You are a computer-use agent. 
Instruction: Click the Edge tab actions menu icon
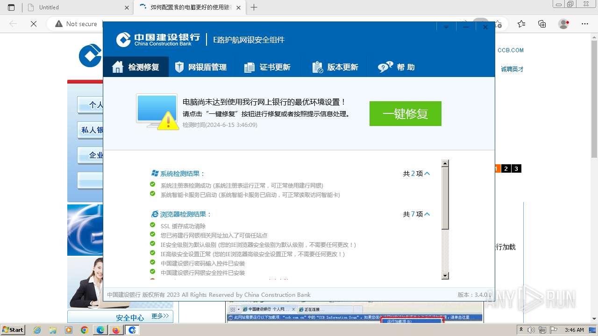[11, 7]
